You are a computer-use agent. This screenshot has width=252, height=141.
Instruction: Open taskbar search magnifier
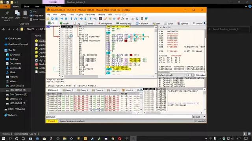[x=10, y=138]
